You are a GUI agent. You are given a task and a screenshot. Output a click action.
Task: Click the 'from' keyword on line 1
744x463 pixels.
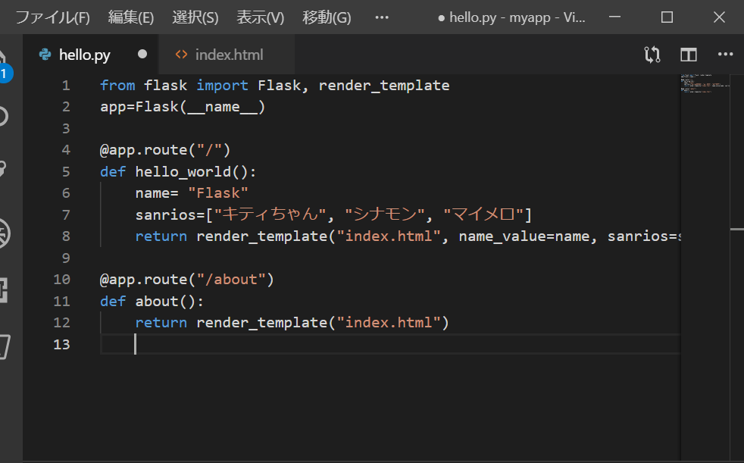pos(117,86)
